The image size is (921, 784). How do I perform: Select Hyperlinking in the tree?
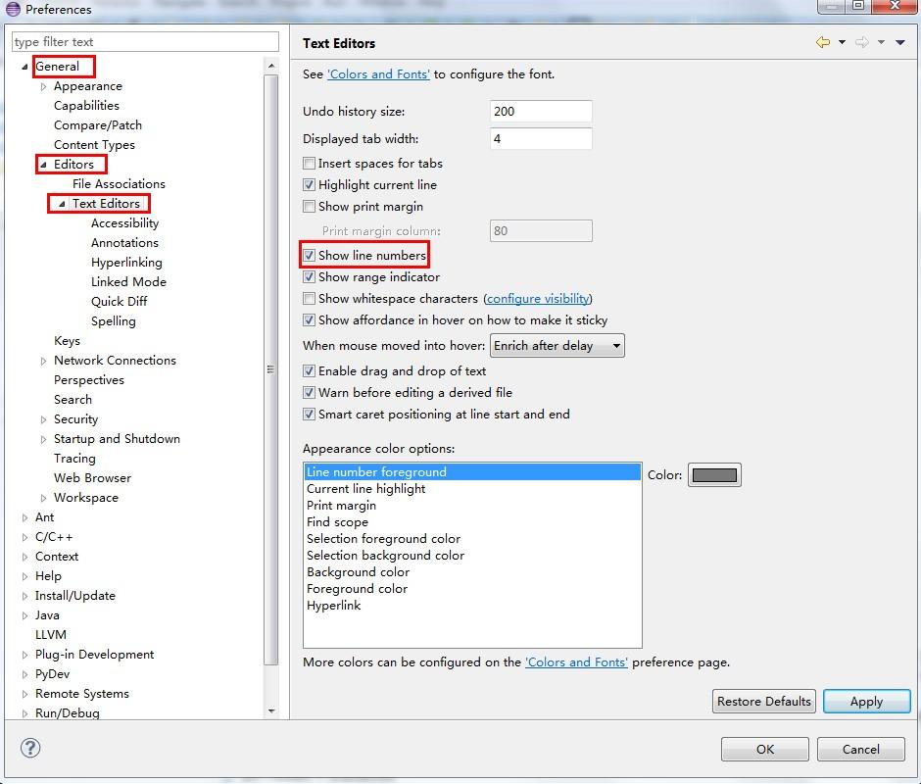(126, 262)
